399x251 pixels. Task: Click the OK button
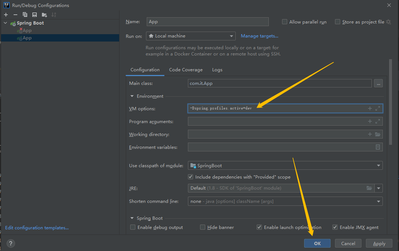coord(317,243)
